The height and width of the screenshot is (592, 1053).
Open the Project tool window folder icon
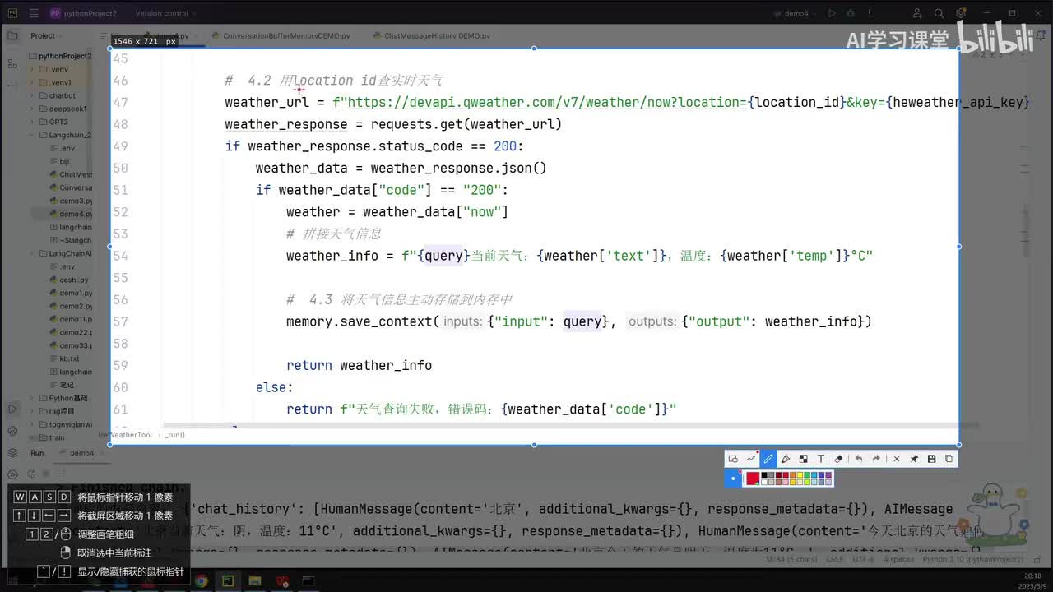coord(12,36)
